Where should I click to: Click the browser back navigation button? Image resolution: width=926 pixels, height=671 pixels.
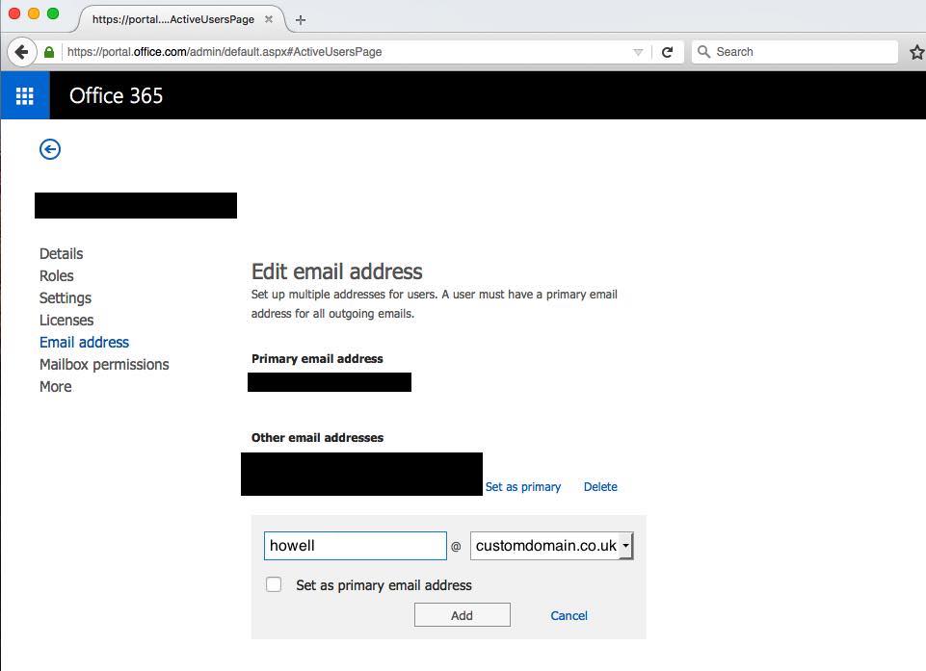click(22, 52)
